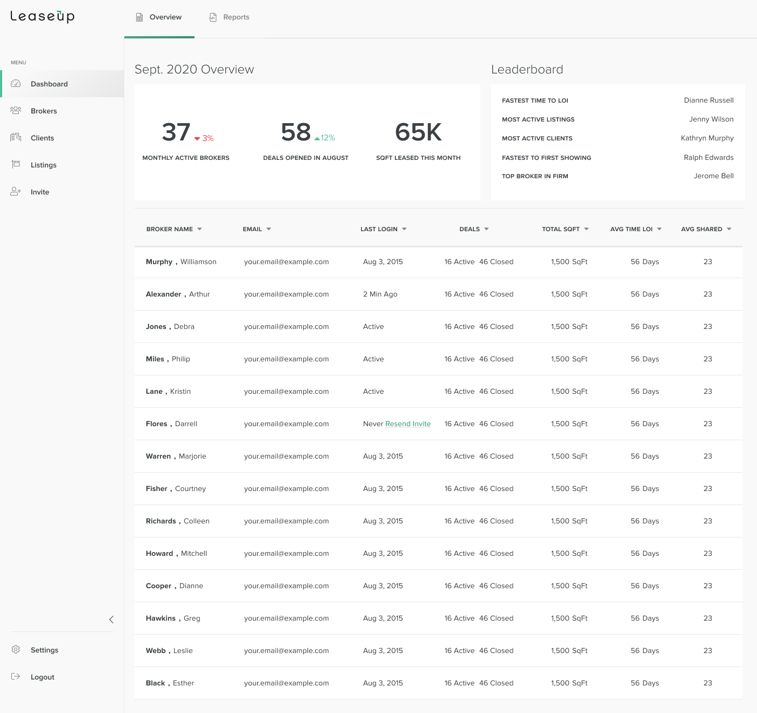Click leaderboard name Kathryn Murphy
This screenshot has width=757, height=713.
(707, 138)
